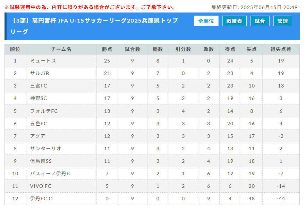Click the アグア team name
Image resolution: width=306 pixels, height=209 pixels.
[x=38, y=136]
